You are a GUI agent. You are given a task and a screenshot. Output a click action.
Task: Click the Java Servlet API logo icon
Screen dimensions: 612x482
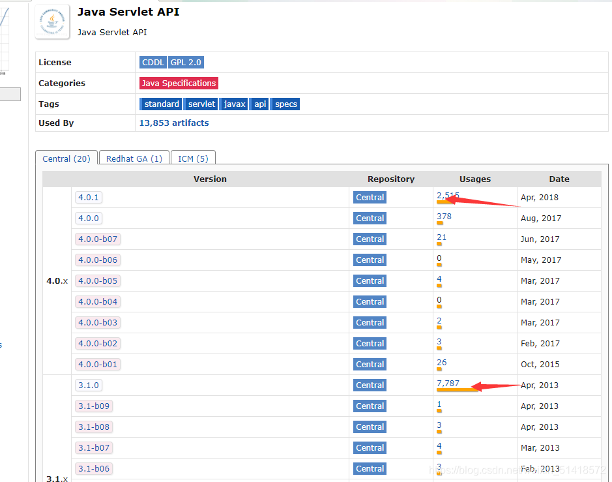click(52, 22)
